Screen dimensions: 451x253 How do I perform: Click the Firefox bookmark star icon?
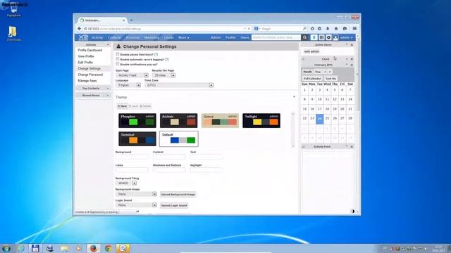tap(312, 29)
